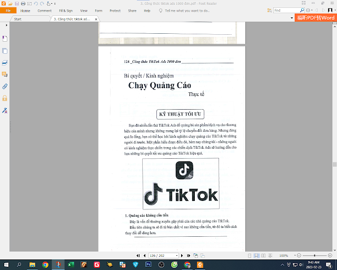Open Google Chrome from taskbar

pos(45,265)
